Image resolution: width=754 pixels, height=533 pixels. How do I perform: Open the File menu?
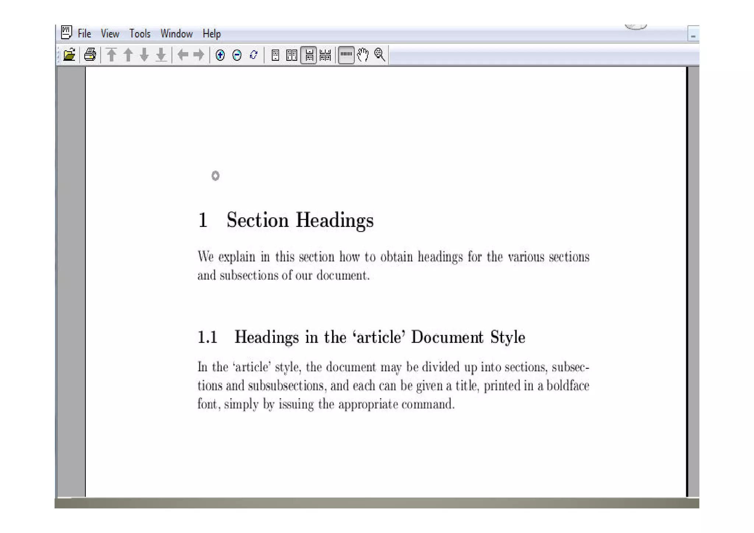pos(84,34)
